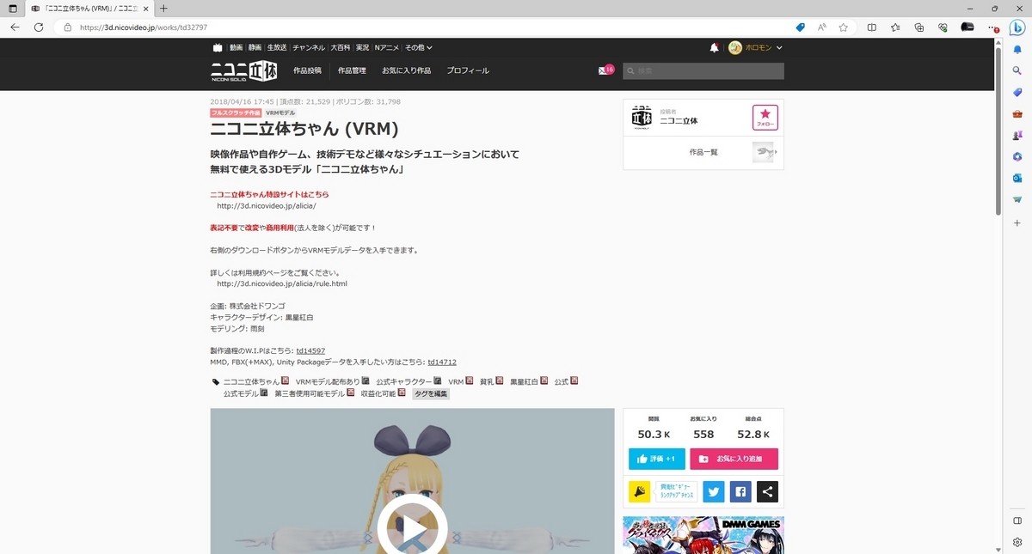
Task: Add page to favorites star in address bar
Action: pos(844,27)
